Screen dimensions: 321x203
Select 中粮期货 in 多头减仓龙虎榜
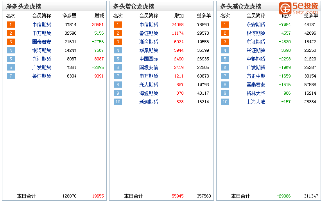click(x=256, y=59)
